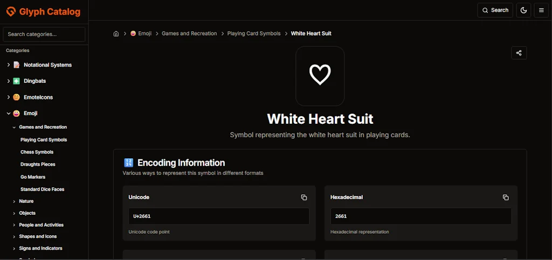The height and width of the screenshot is (260, 552).
Task: Click emoji icon in breadcrumb
Action: click(x=133, y=33)
